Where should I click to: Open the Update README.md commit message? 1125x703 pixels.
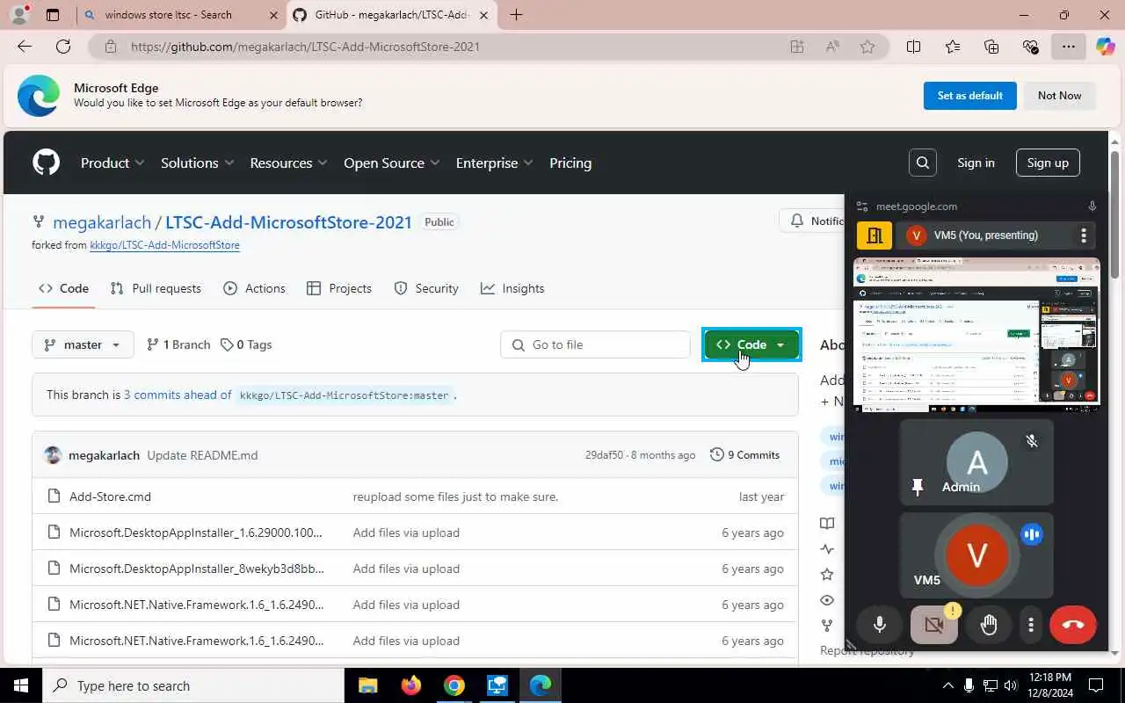pyautogui.click(x=202, y=455)
